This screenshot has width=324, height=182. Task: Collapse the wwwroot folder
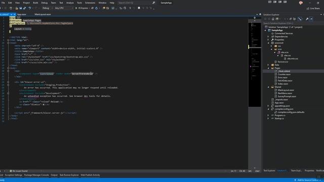coord(268,43)
